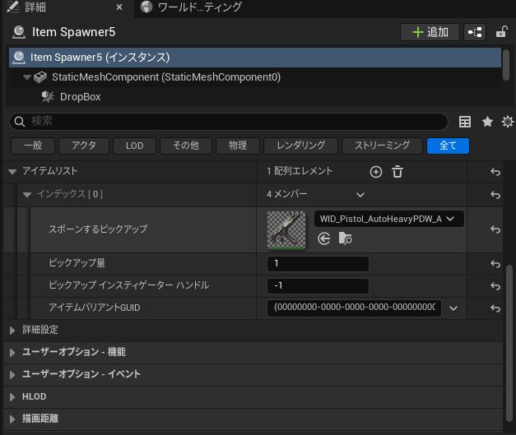Click the 検索 search field
The width and height of the screenshot is (516, 435).
pyautogui.click(x=229, y=122)
